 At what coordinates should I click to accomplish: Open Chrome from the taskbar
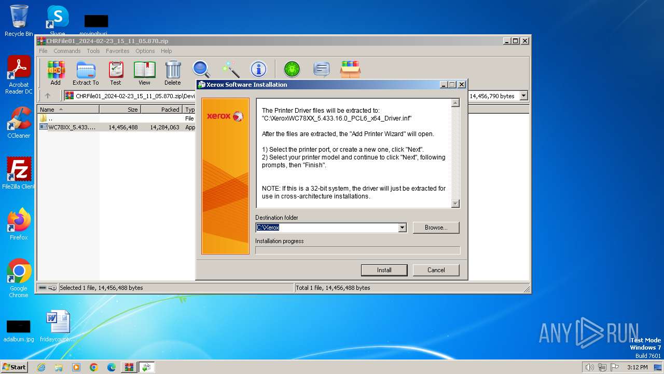[94, 367]
